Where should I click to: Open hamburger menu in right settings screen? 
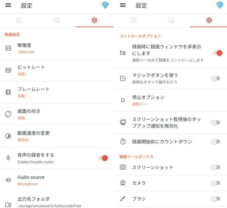123,5
